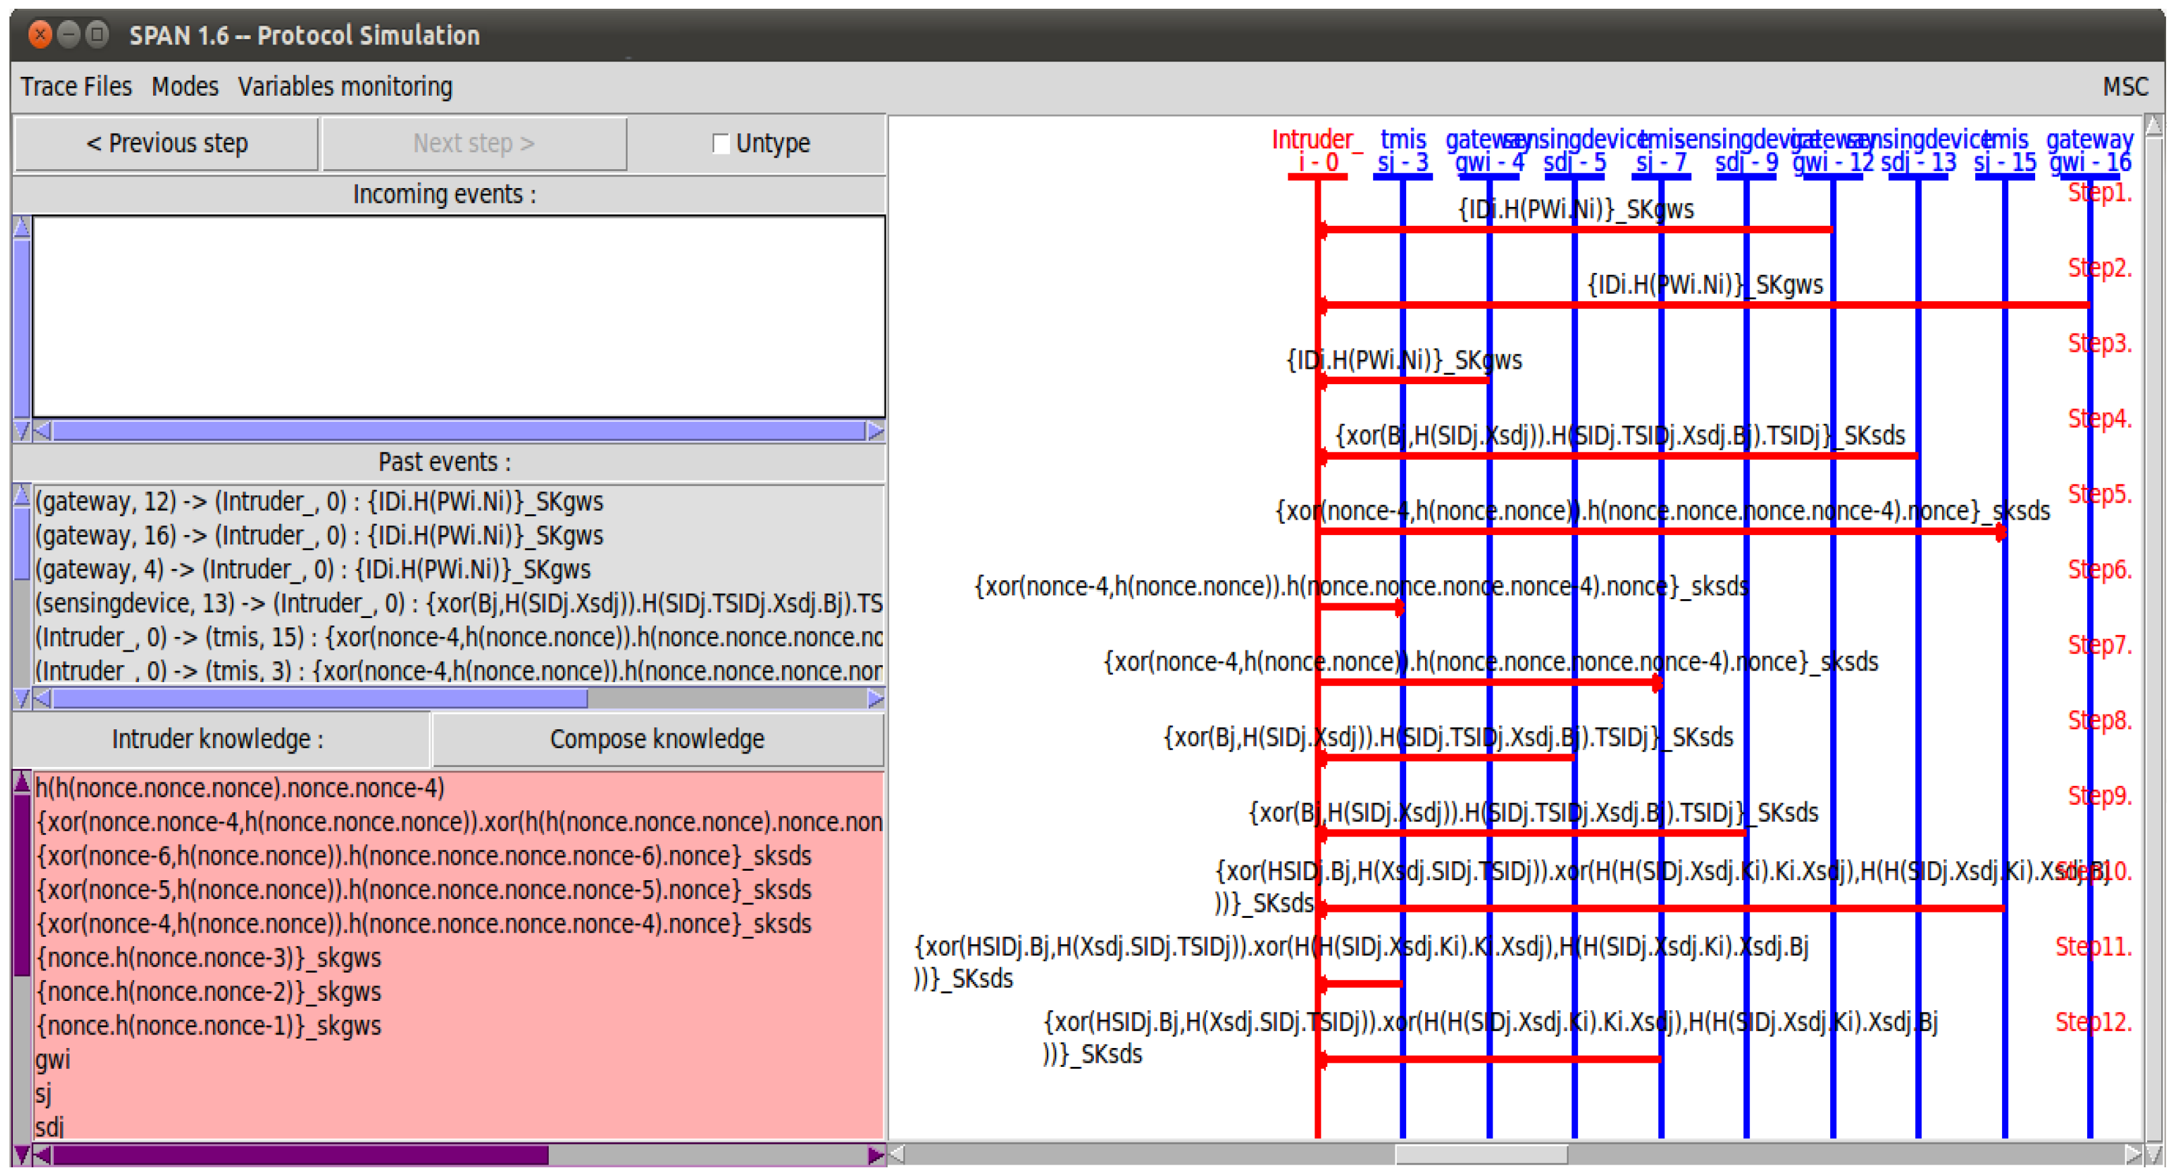The height and width of the screenshot is (1170, 2172).
Task: Click the MSC menu item
Action: [2125, 87]
